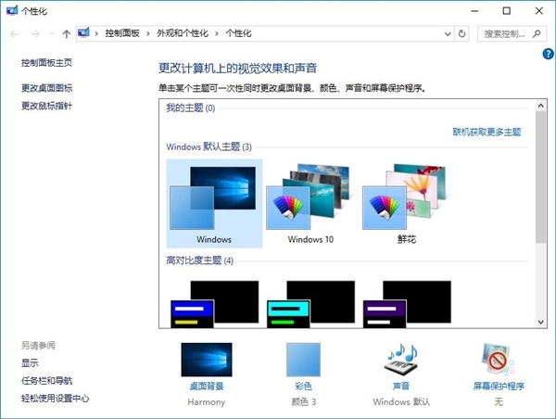Expand the address bar history dropdown

click(445, 33)
